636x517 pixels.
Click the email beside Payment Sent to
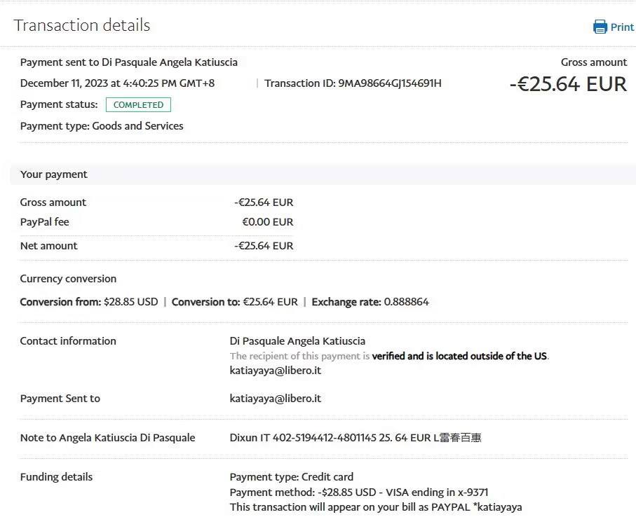point(275,399)
